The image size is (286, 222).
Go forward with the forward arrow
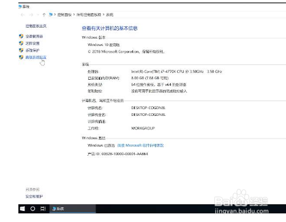(x=31, y=15)
